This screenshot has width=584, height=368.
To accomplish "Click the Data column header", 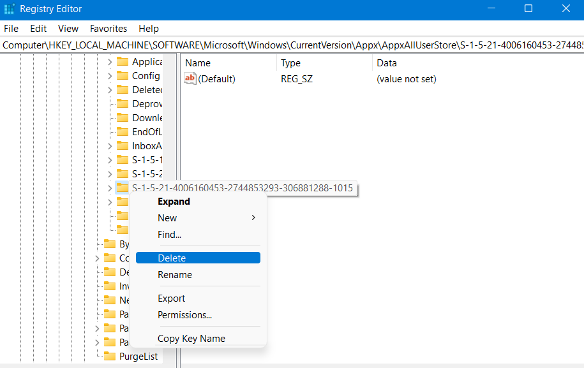I will coord(387,63).
